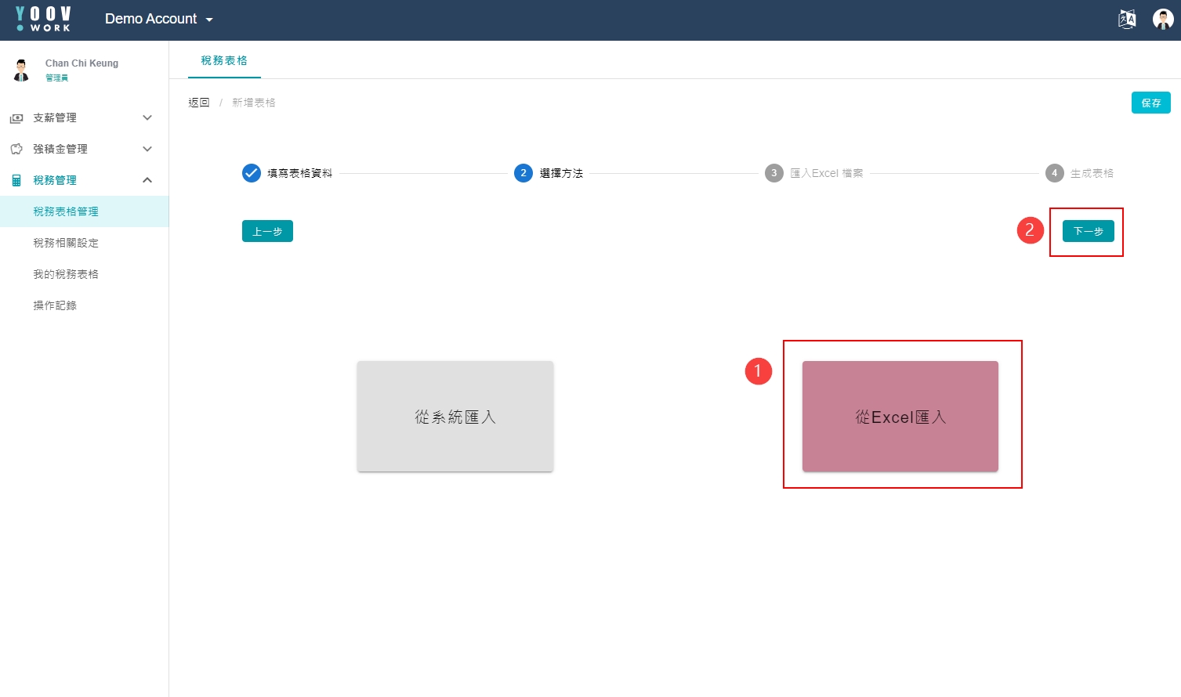This screenshot has width=1181, height=697.
Task: Click the MPF piggy bank icon
Action: (x=16, y=149)
